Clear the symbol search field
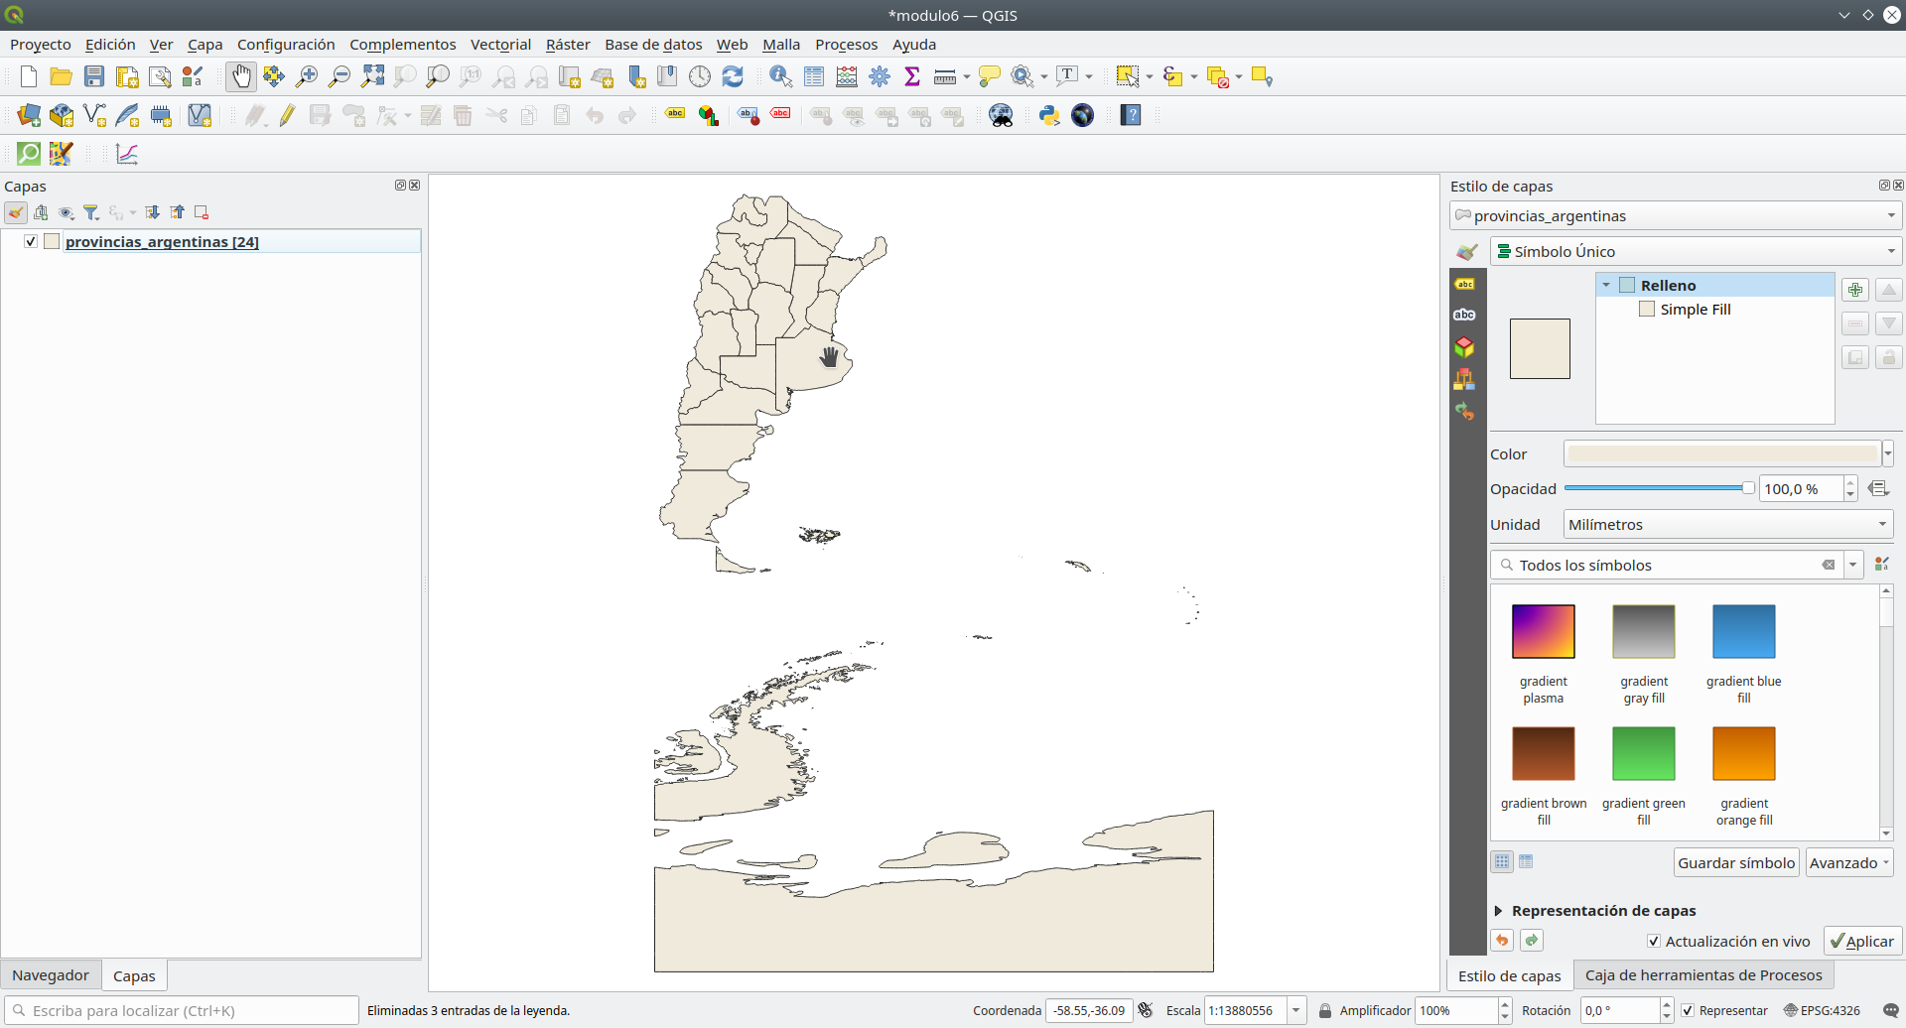Viewport: 1906px width, 1028px height. coord(1828,565)
